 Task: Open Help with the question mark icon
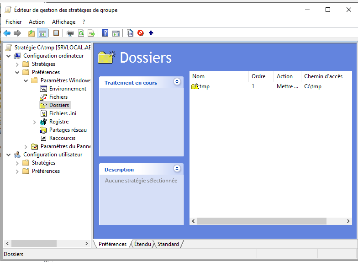105,33
